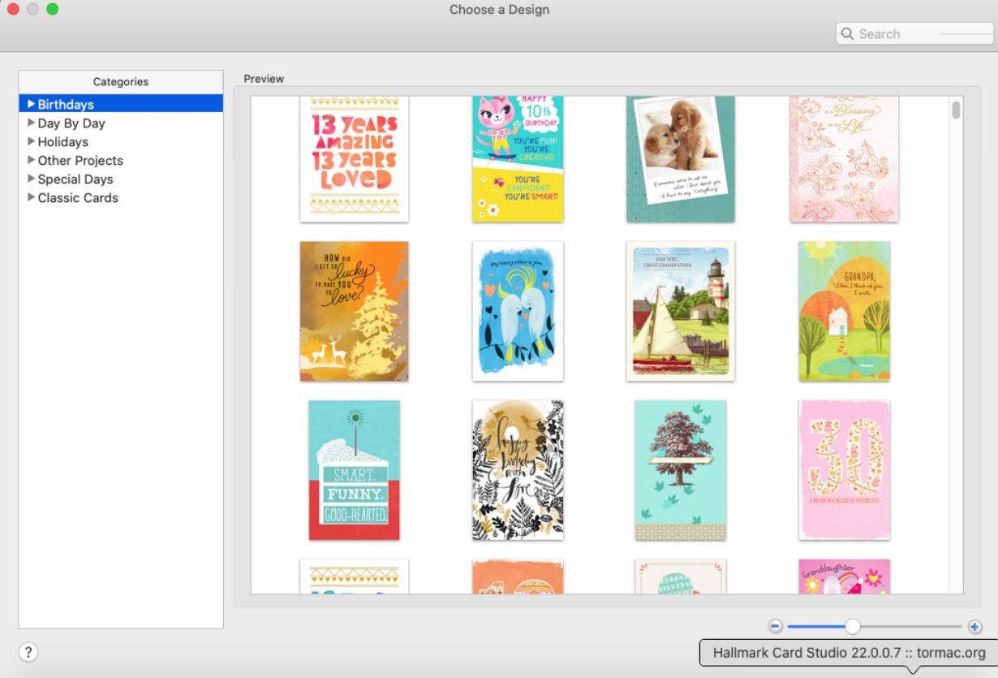Choose the Smart Funny Good-Hearted cake card

[355, 470]
